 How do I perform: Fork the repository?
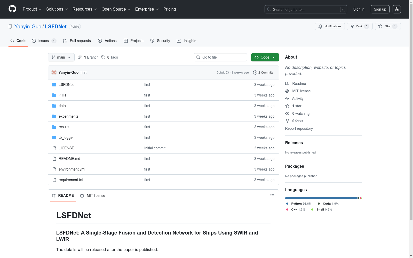tap(360, 26)
